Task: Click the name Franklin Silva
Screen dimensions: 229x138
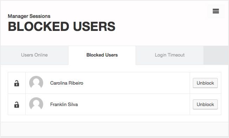Action: tap(64, 104)
